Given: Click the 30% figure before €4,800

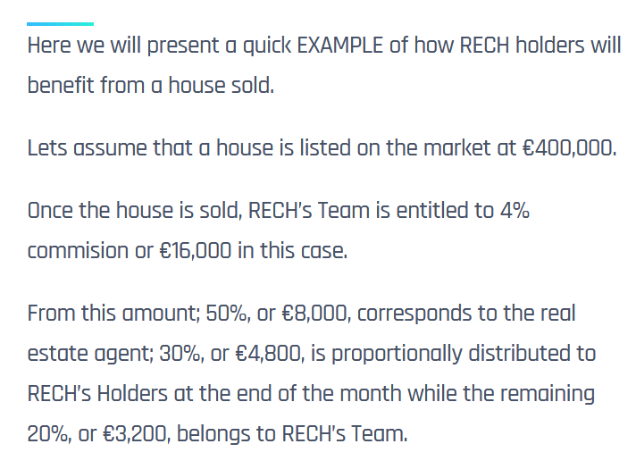Looking at the screenshot, I should 181,354.
